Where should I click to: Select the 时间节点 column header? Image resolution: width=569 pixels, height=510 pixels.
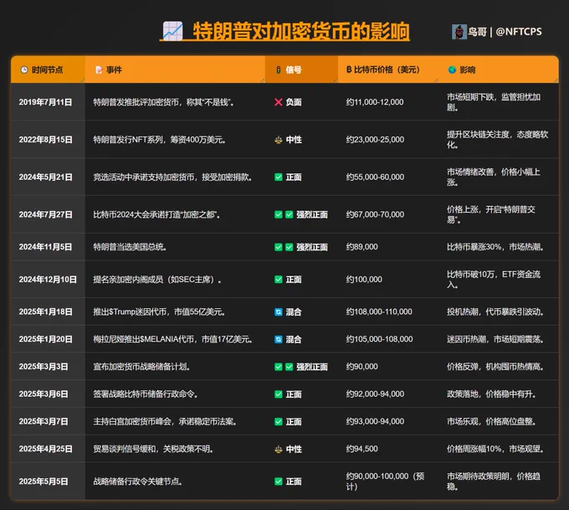tap(48, 70)
